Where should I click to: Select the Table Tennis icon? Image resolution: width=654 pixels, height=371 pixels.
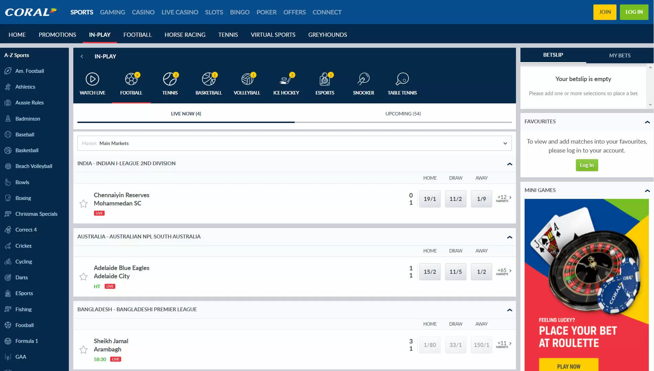pos(402,79)
